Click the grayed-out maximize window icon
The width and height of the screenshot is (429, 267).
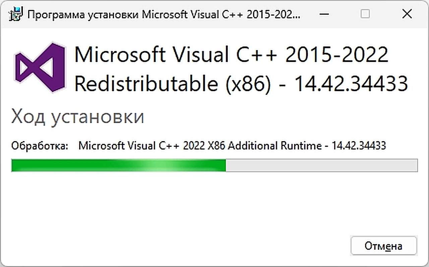(365, 14)
